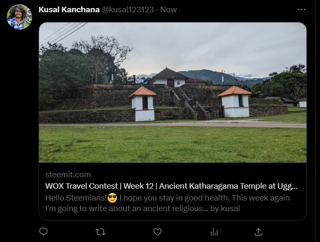The height and width of the screenshot is (242, 320).
Task: Click the right white shrine in the photo
Action: tap(235, 102)
